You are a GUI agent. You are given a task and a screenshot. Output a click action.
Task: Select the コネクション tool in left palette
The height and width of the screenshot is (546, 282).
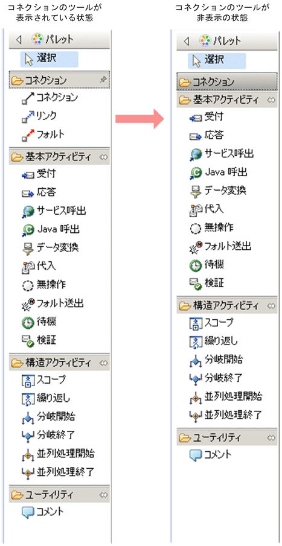tap(49, 98)
